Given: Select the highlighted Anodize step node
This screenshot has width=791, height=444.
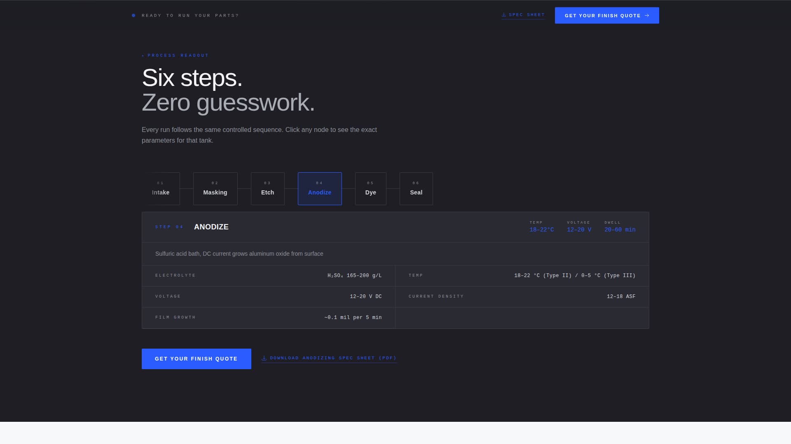Looking at the screenshot, I should 320,189.
